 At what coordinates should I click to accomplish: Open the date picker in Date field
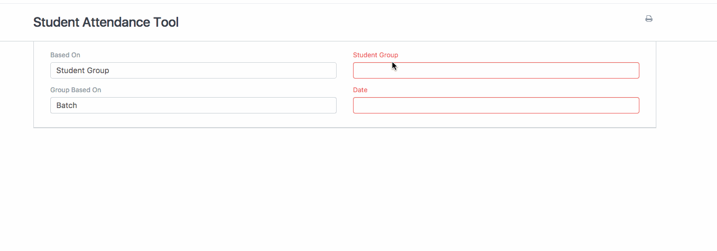[496, 105]
